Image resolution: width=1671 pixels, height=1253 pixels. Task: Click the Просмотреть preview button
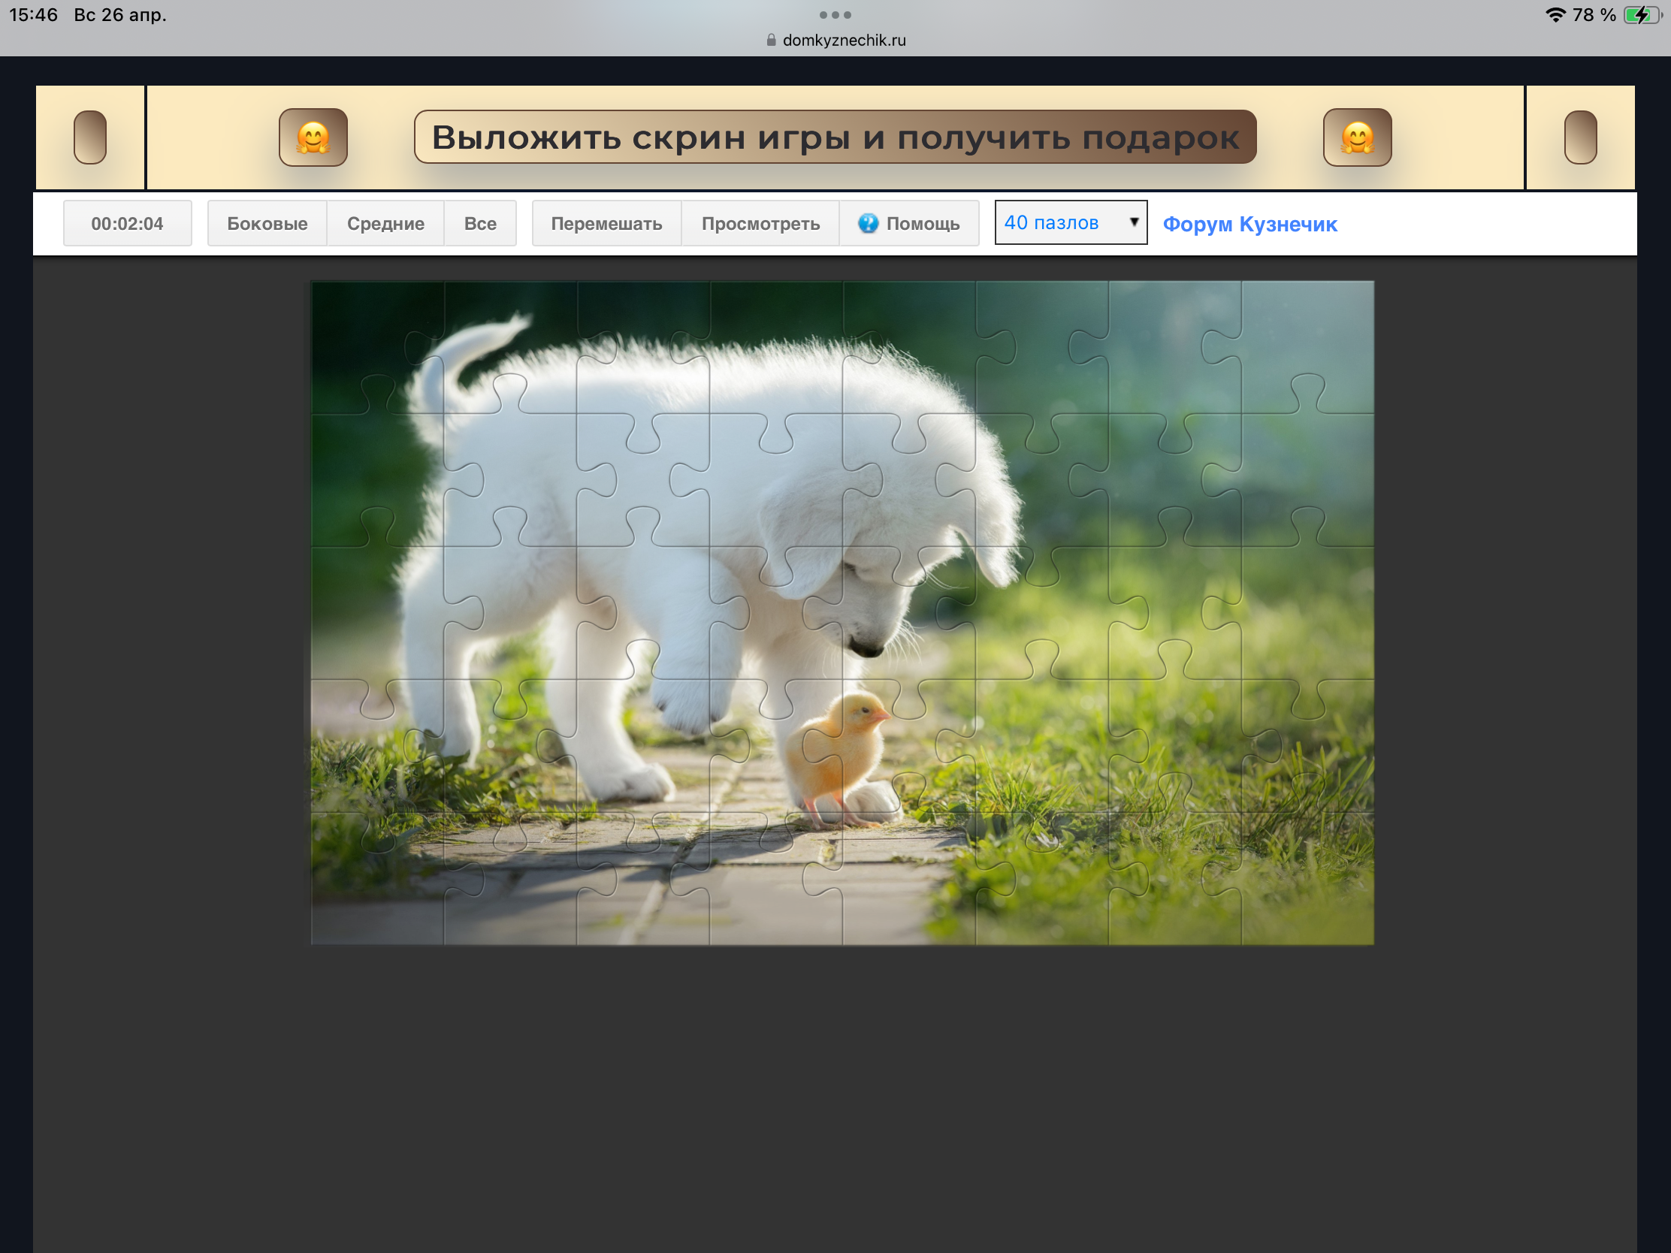point(760,224)
